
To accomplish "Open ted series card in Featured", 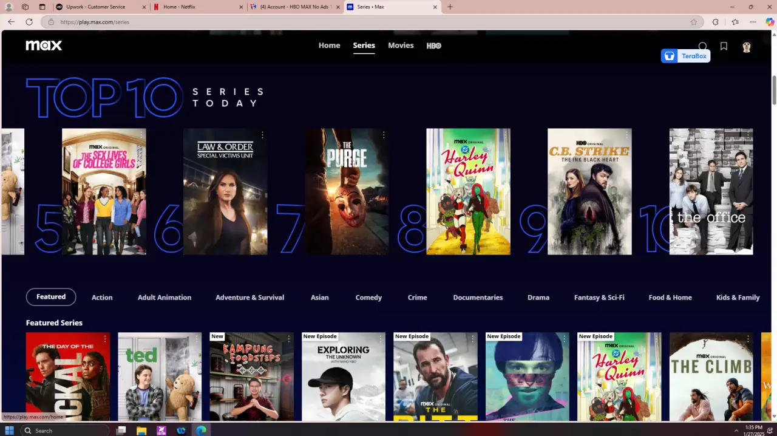I will pyautogui.click(x=160, y=376).
